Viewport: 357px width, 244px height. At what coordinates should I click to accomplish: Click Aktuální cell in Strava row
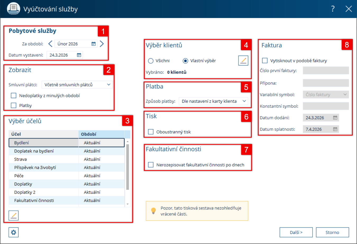[x=102, y=159]
